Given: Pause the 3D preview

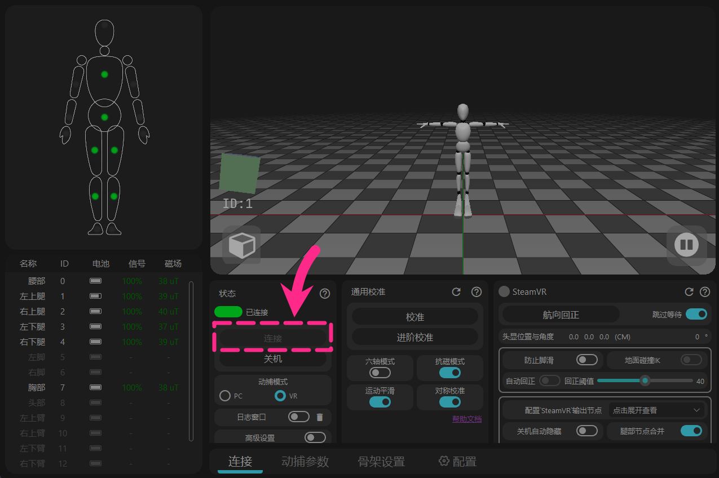Looking at the screenshot, I should click(x=686, y=245).
